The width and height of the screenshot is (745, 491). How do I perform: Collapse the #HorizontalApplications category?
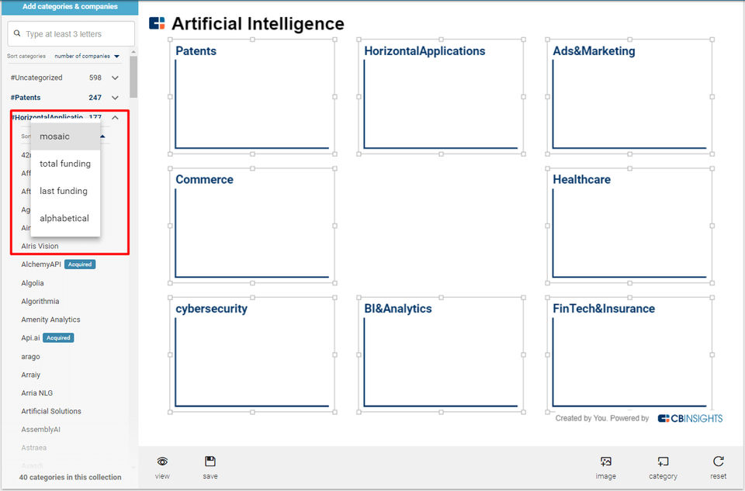pos(115,117)
